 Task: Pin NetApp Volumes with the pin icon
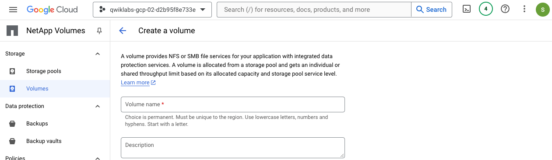click(x=99, y=31)
